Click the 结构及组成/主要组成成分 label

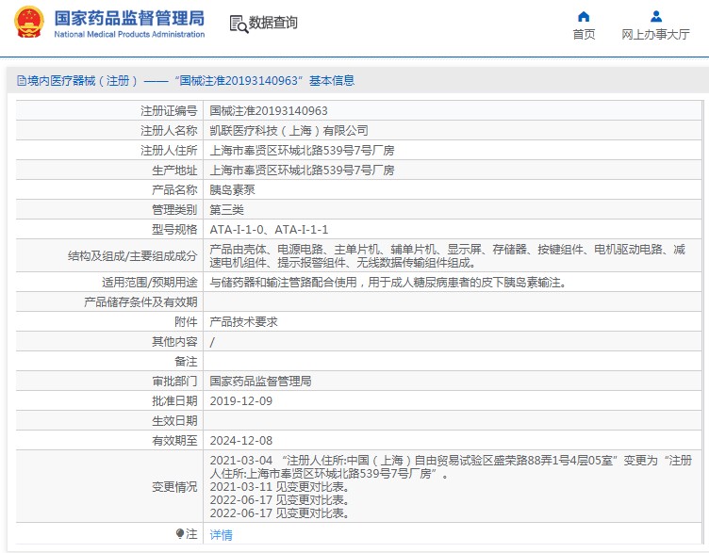[133, 255]
